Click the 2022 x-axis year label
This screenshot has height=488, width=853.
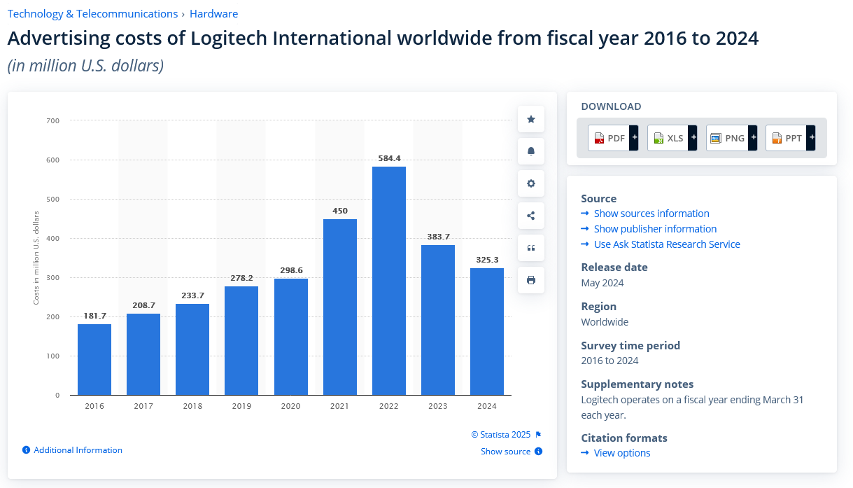389,406
